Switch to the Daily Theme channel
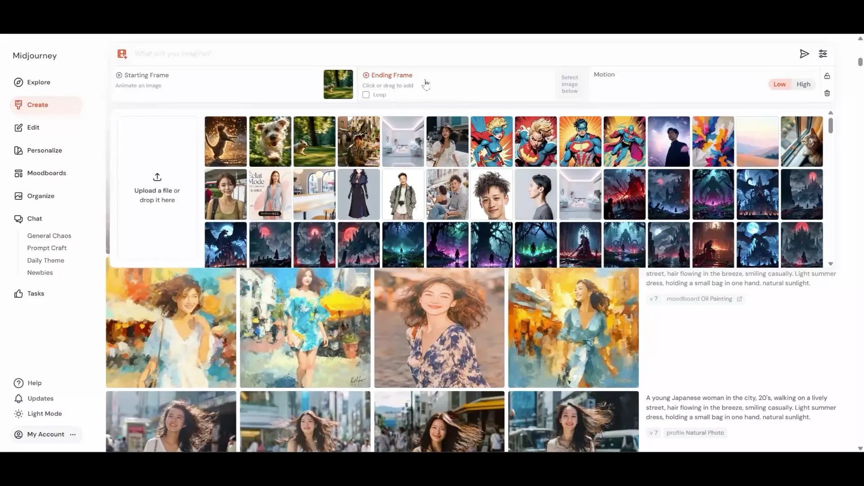 tap(45, 260)
